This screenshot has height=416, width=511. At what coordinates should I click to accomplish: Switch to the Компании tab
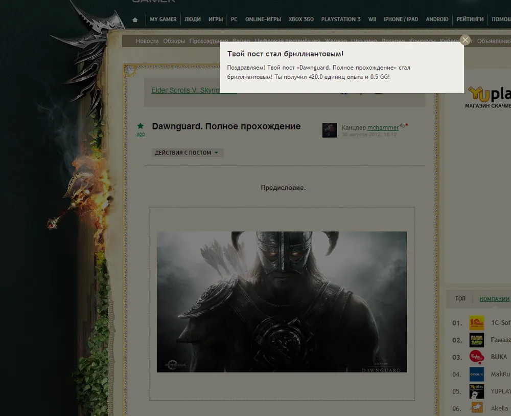[x=494, y=299]
